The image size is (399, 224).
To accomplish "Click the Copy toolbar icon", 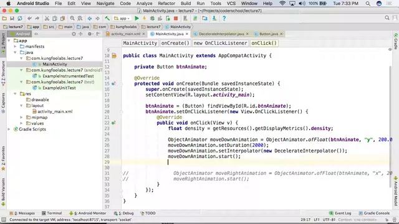I will pyautogui.click(x=55, y=18).
